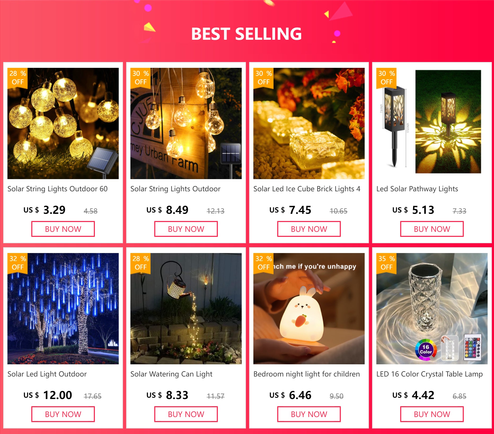View the ice cube brick lights photo

[x=309, y=123]
